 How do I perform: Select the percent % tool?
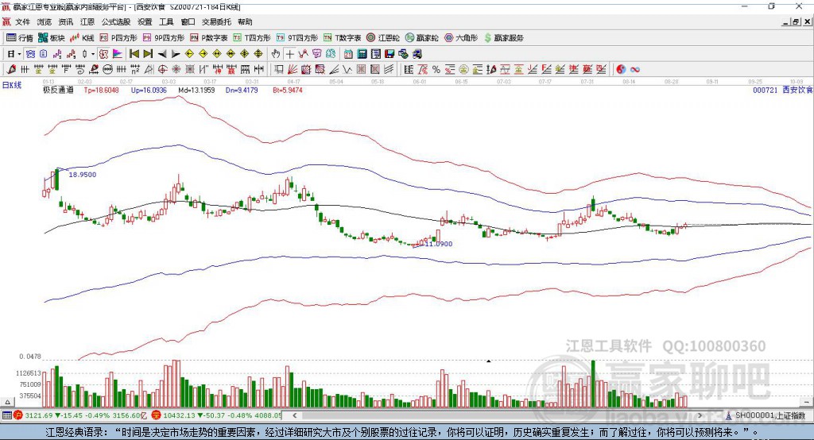click(x=436, y=69)
